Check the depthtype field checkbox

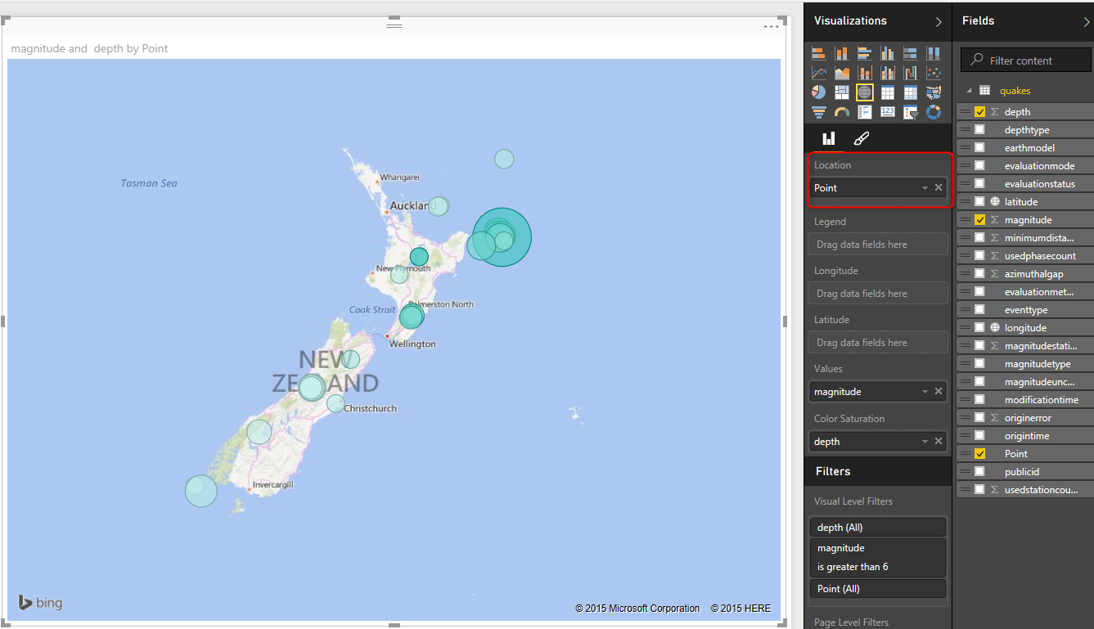(x=979, y=130)
